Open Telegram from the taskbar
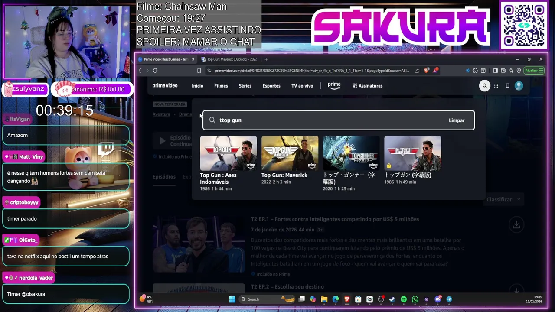 (x=449, y=299)
